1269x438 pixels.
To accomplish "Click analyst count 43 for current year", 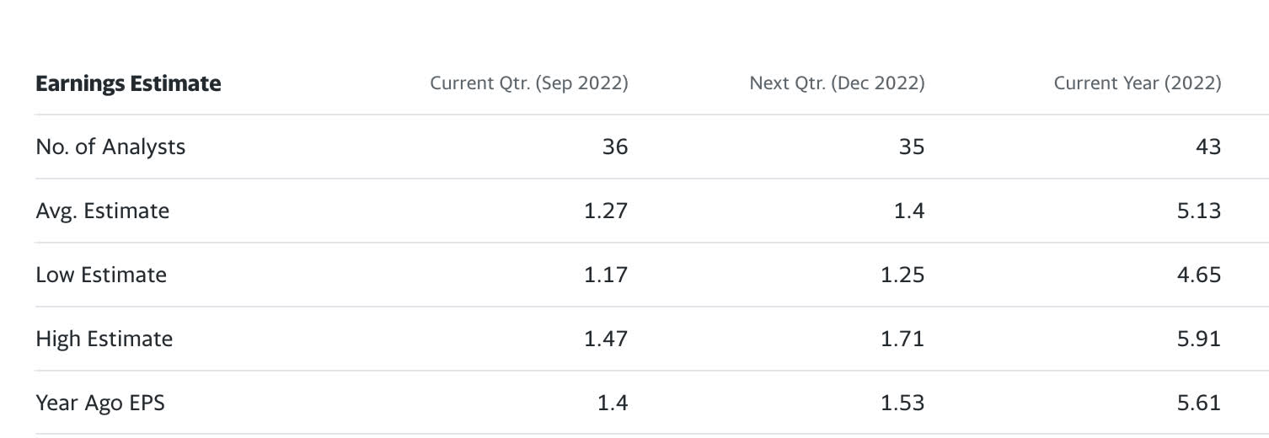I will tap(1207, 147).
